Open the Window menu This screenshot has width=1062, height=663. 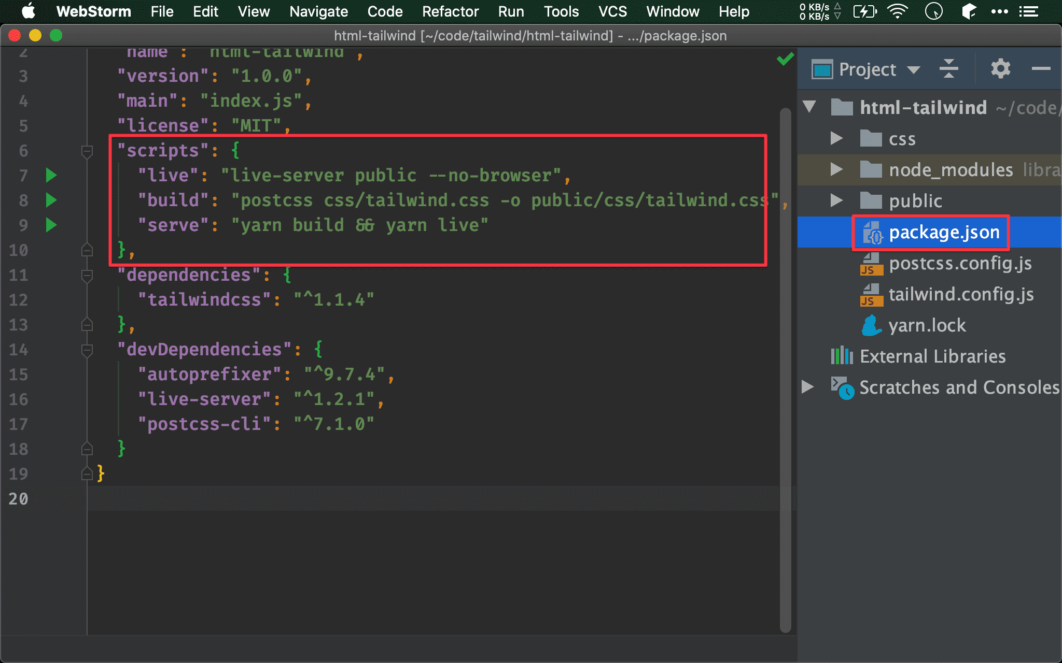click(673, 11)
